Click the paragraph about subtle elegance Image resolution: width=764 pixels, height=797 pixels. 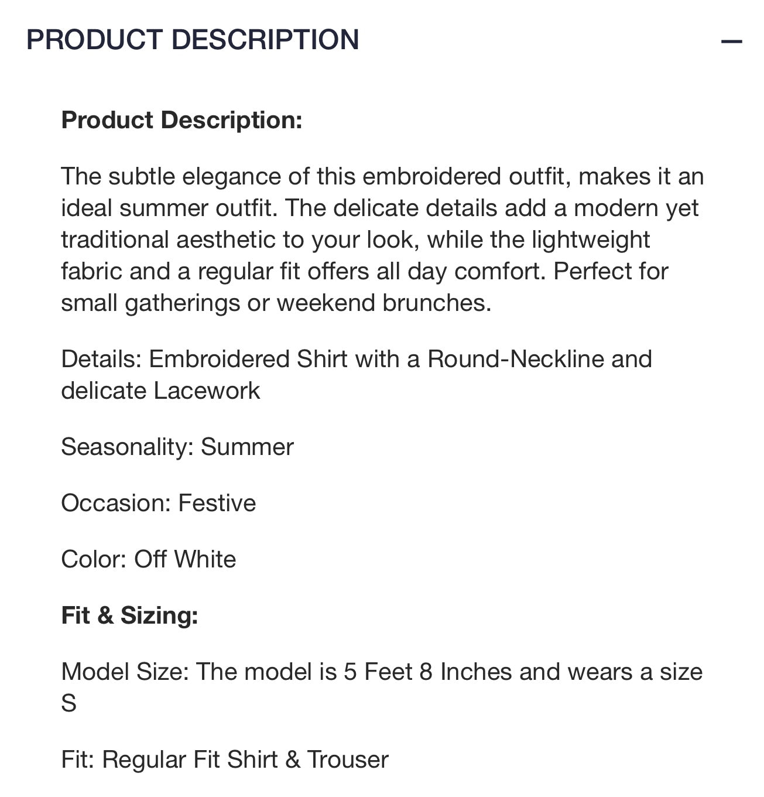tap(382, 240)
